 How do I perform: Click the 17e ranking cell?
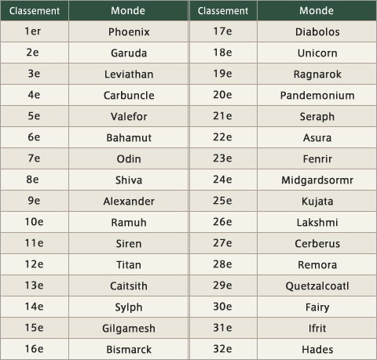[223, 31]
